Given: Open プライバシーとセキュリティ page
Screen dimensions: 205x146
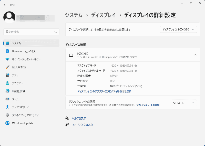Looking at the screenshot, I should pyautogui.click(x=31, y=115).
